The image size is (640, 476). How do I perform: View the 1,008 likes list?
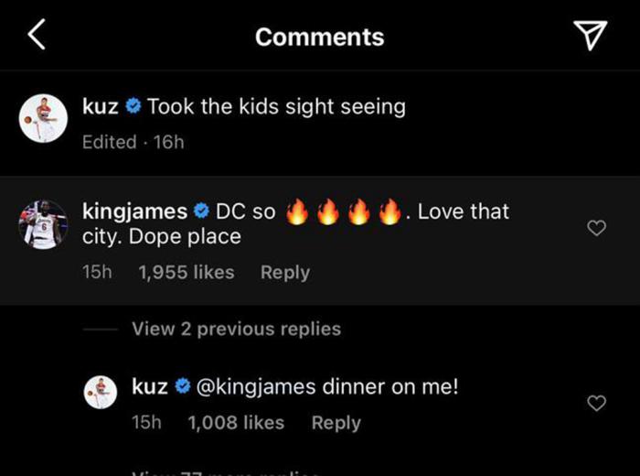(236, 423)
